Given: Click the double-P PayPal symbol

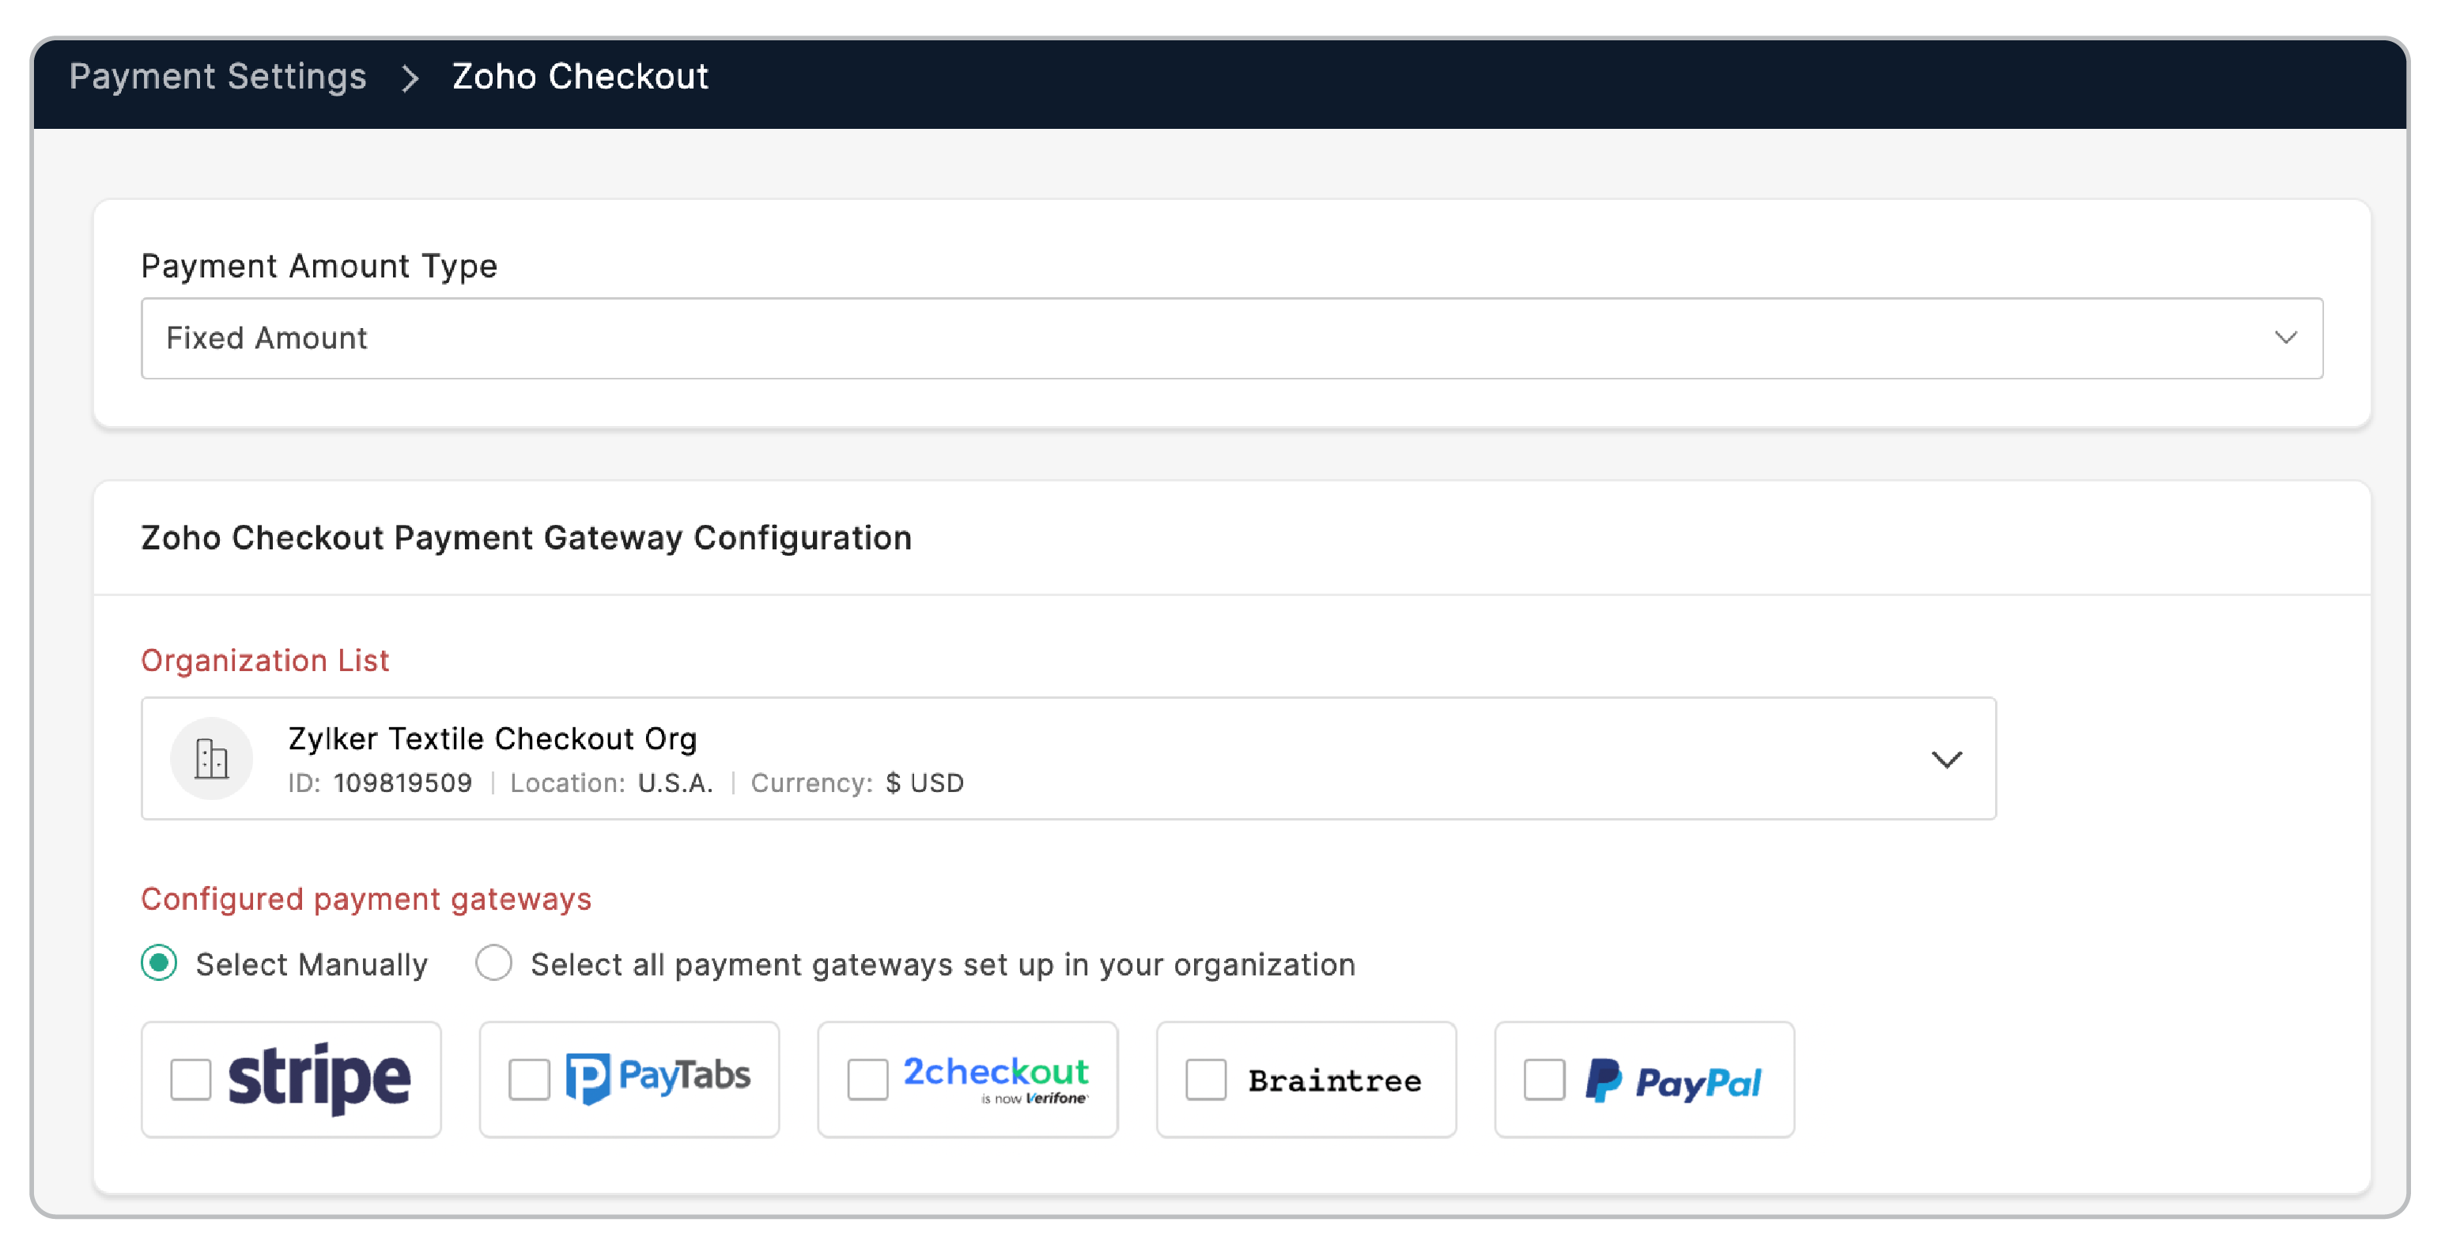Looking at the screenshot, I should (1605, 1080).
